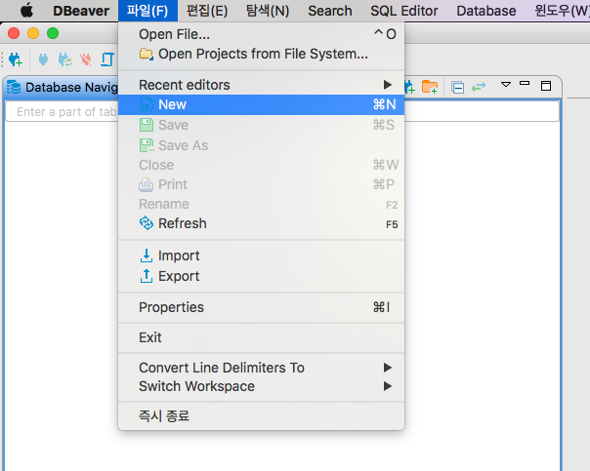Image resolution: width=590 pixels, height=471 pixels.
Task: Minimize the Database Navigator panel
Action: pyautogui.click(x=525, y=84)
